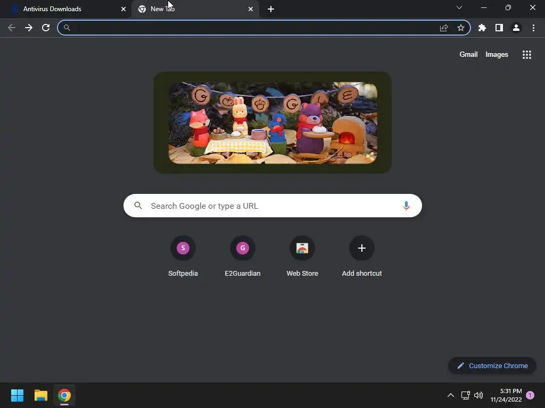Image resolution: width=545 pixels, height=408 pixels.
Task: Open the network status tray icon
Action: coord(465,395)
